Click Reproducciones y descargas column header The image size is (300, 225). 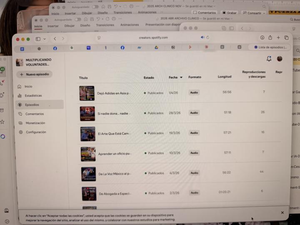(x=254, y=74)
